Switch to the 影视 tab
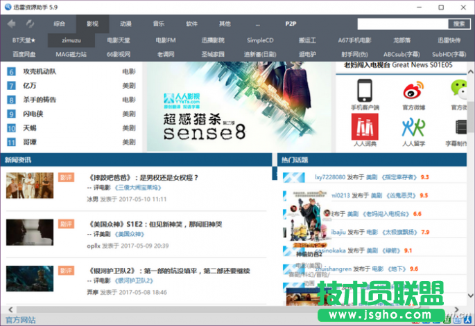Viewport: 475px width, 326px height. tap(92, 24)
